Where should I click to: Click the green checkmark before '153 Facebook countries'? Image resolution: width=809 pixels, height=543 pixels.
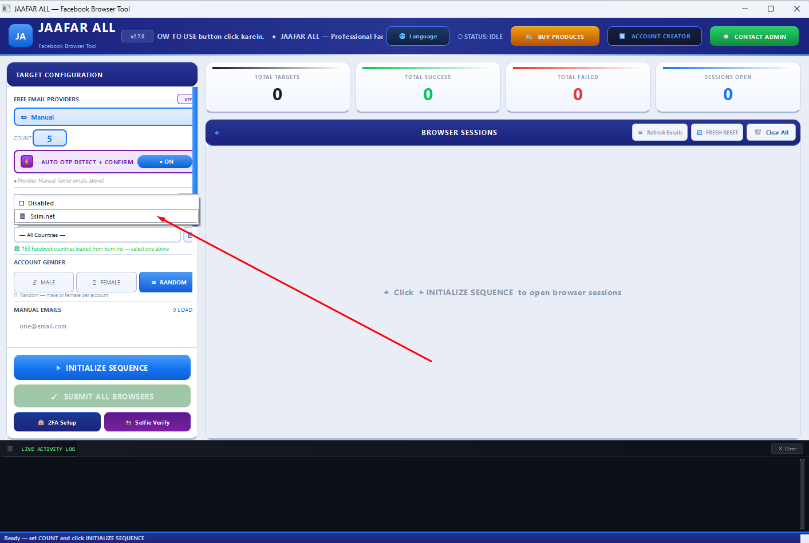[x=17, y=249]
